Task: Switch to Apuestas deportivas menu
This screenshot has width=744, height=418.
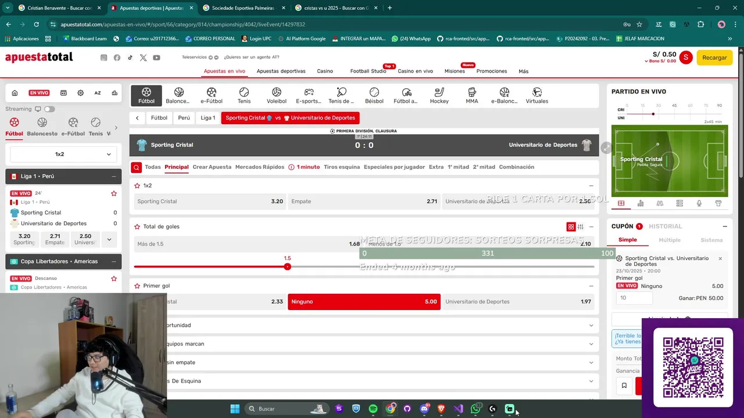Action: point(281,71)
